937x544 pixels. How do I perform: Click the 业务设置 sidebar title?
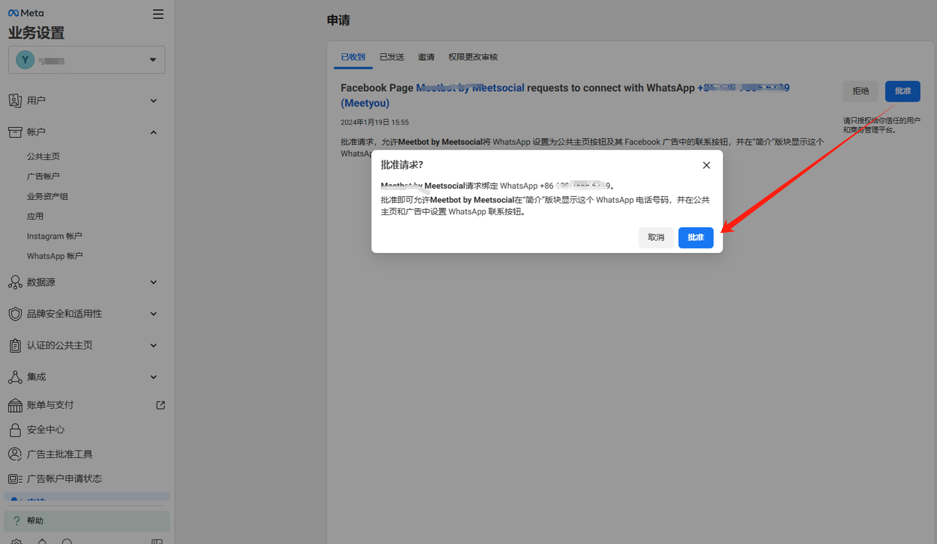point(37,33)
